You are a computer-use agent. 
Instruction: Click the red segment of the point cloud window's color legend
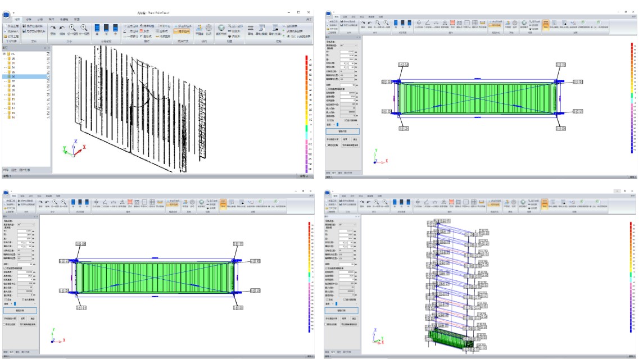coord(306,59)
